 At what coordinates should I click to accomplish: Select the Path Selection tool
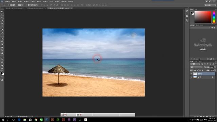2,59
